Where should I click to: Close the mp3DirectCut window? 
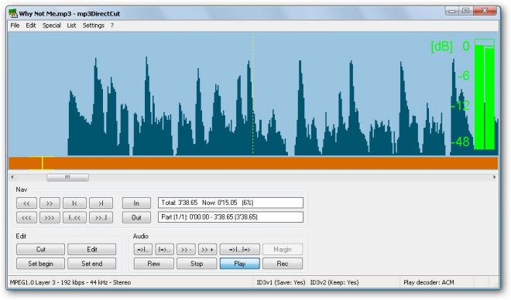[485, 11]
